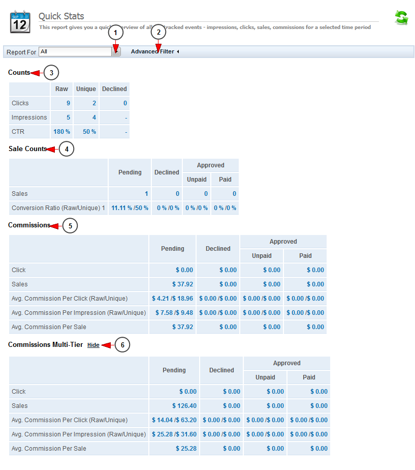Click the Declined header in Commissions table
This screenshot has height=470, width=415.
pyautogui.click(x=218, y=249)
